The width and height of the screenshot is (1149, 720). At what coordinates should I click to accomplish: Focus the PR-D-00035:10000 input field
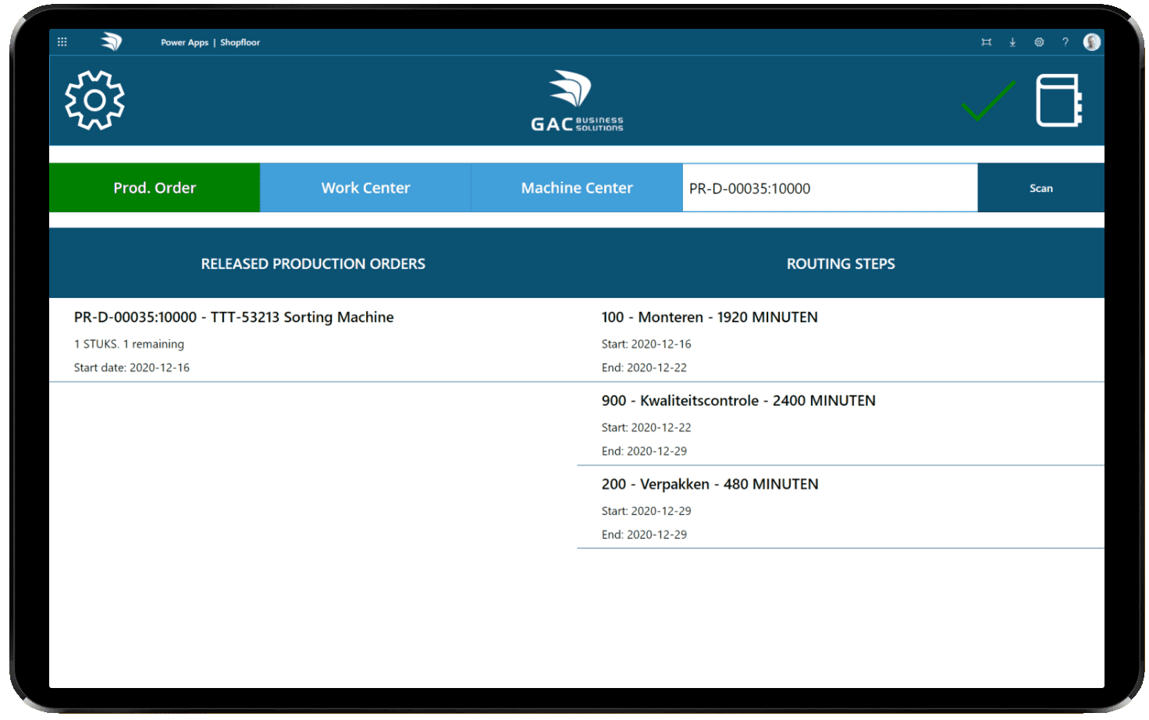click(x=830, y=188)
